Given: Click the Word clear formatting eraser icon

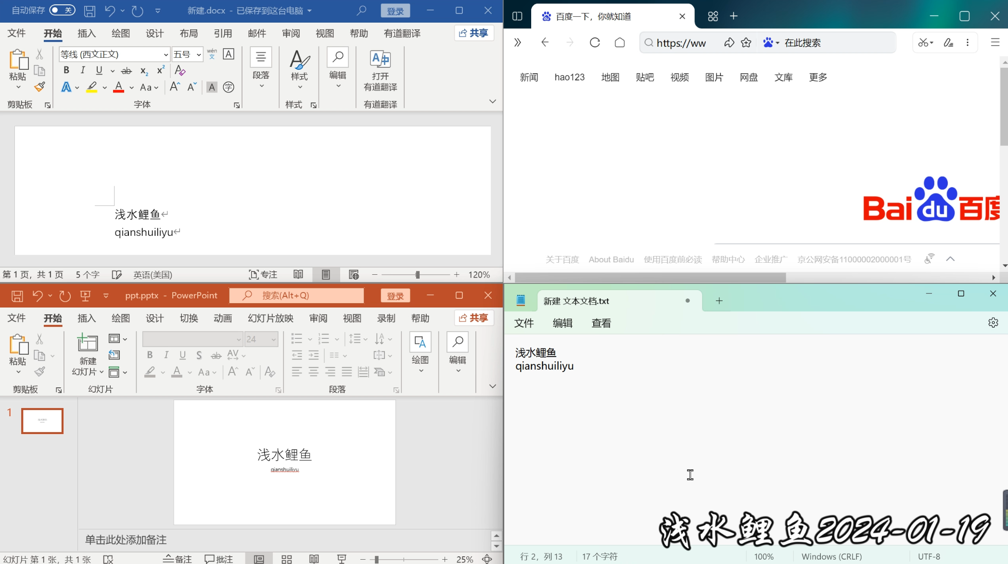Looking at the screenshot, I should [180, 70].
